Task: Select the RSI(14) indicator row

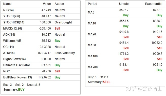Action: pos(41,10)
